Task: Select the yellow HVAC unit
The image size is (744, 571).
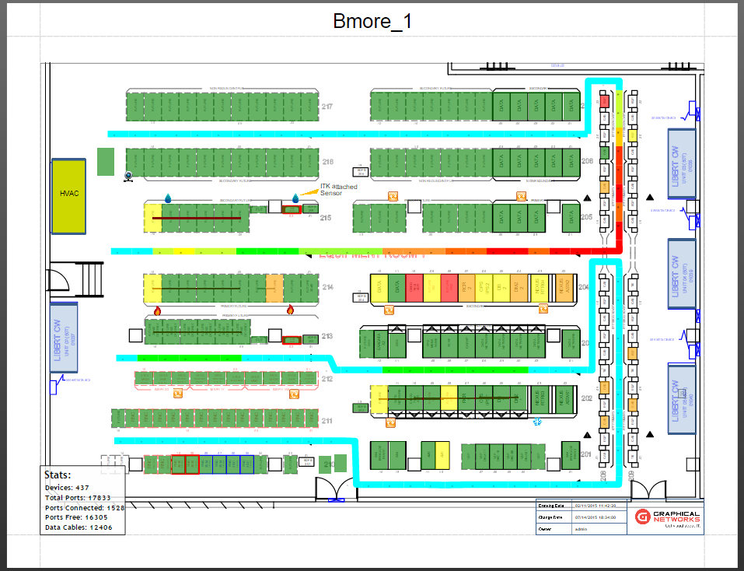Action: [x=68, y=196]
